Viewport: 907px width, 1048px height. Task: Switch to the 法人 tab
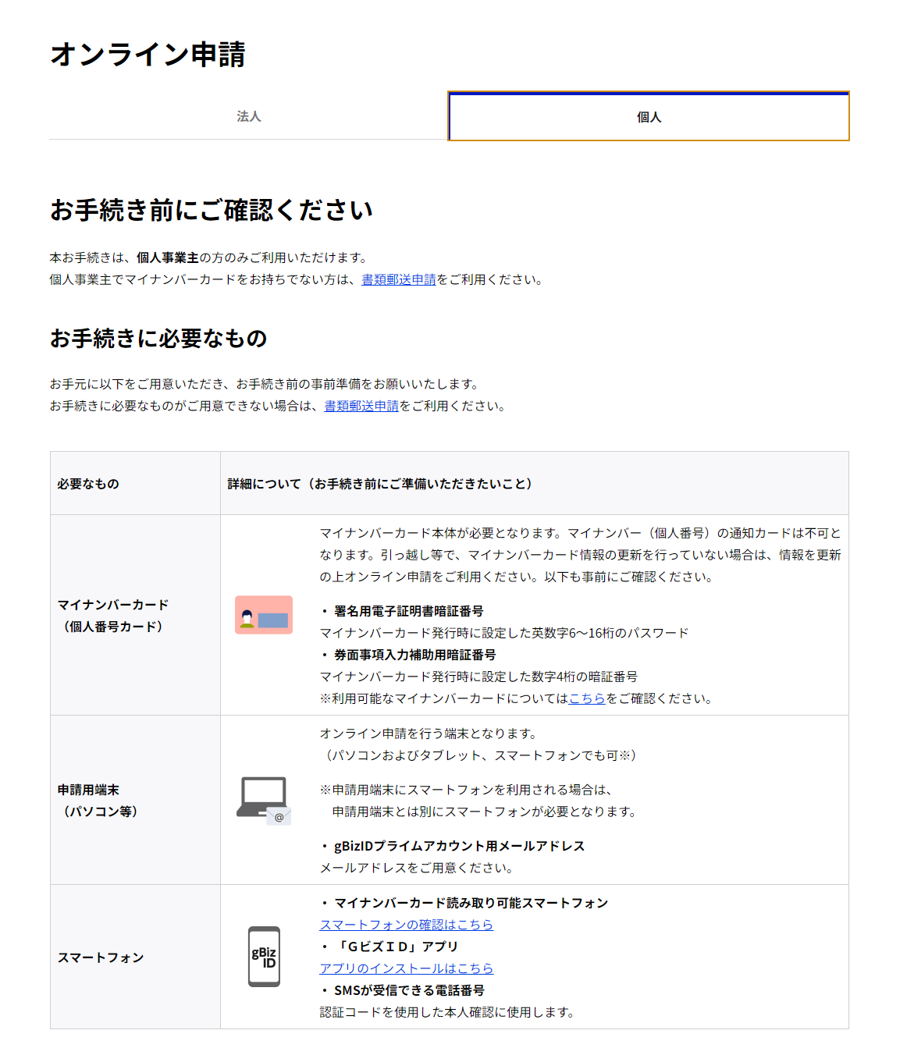coord(248,116)
